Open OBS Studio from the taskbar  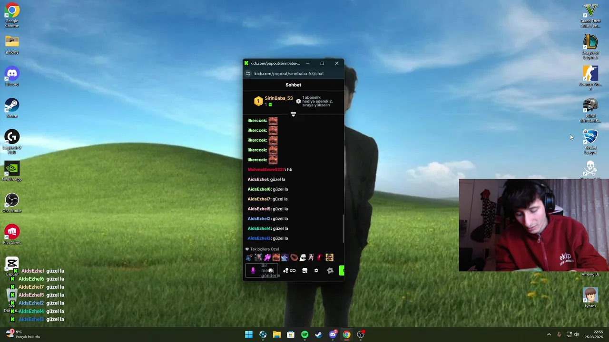click(x=361, y=334)
